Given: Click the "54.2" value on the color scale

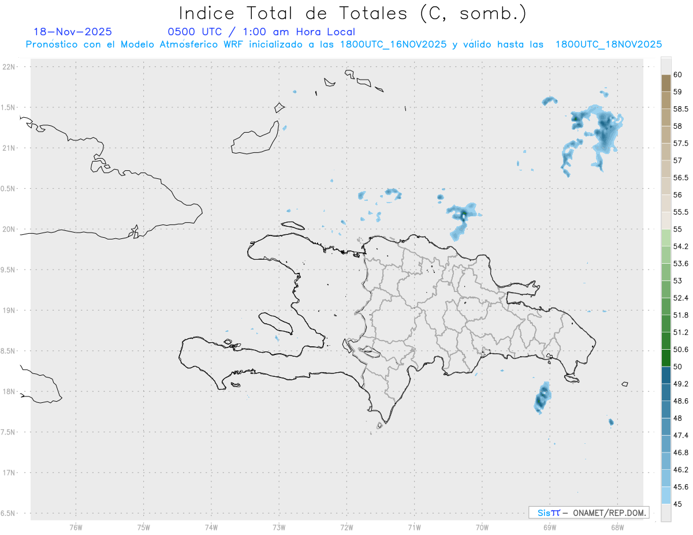Looking at the screenshot, I should point(681,246).
